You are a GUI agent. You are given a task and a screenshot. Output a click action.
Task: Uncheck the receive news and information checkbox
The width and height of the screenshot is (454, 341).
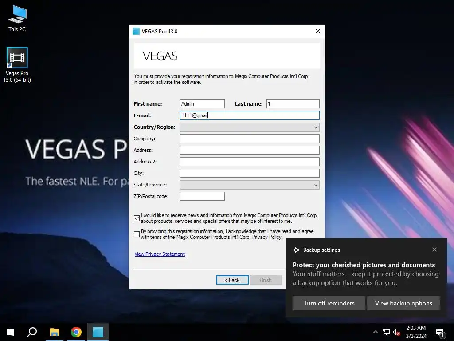pos(137,218)
